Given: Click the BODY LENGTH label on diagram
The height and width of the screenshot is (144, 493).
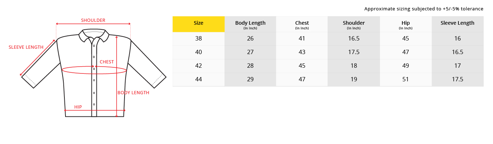Looking at the screenshot, I should coord(133,93).
